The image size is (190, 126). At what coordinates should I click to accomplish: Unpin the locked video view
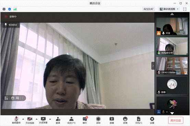[11, 25]
